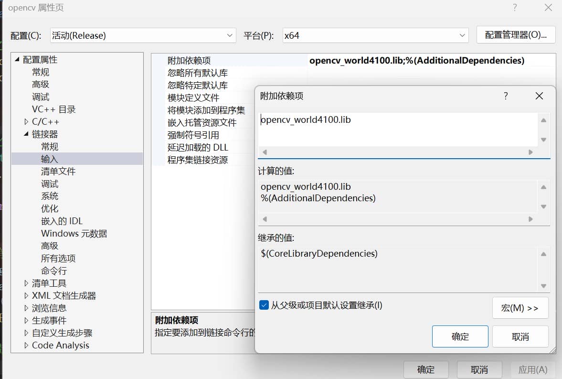Open the 平台 dropdown showing x64
This screenshot has width=562, height=379.
click(x=375, y=35)
